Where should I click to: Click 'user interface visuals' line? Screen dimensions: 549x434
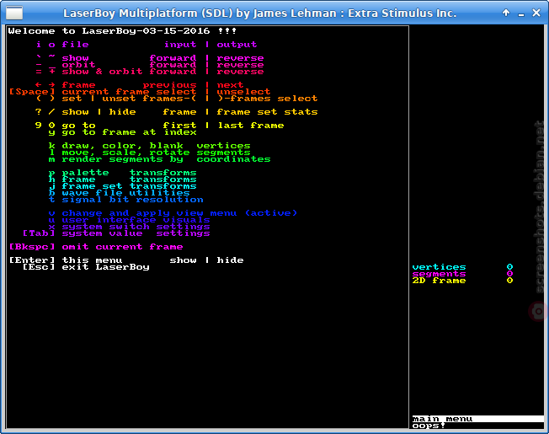click(x=129, y=220)
